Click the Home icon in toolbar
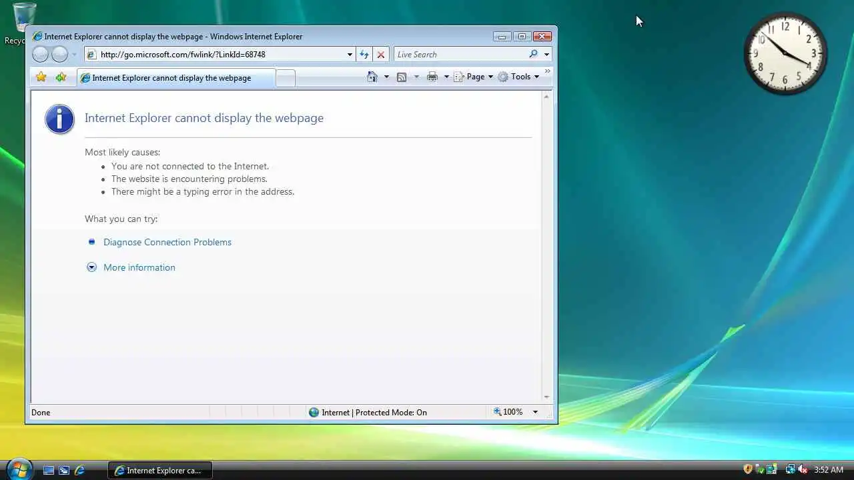 (x=373, y=77)
